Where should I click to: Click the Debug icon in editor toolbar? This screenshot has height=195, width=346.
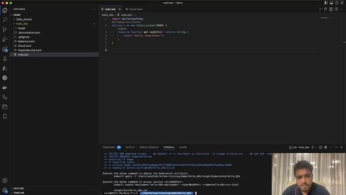[325, 9]
